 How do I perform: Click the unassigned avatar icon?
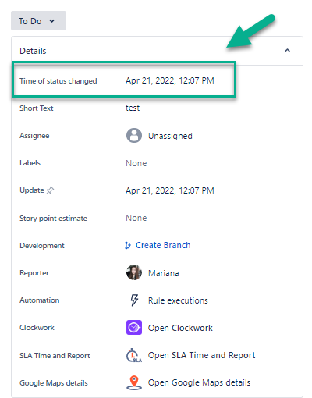coord(134,135)
